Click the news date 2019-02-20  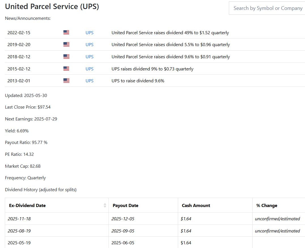[x=19, y=44]
